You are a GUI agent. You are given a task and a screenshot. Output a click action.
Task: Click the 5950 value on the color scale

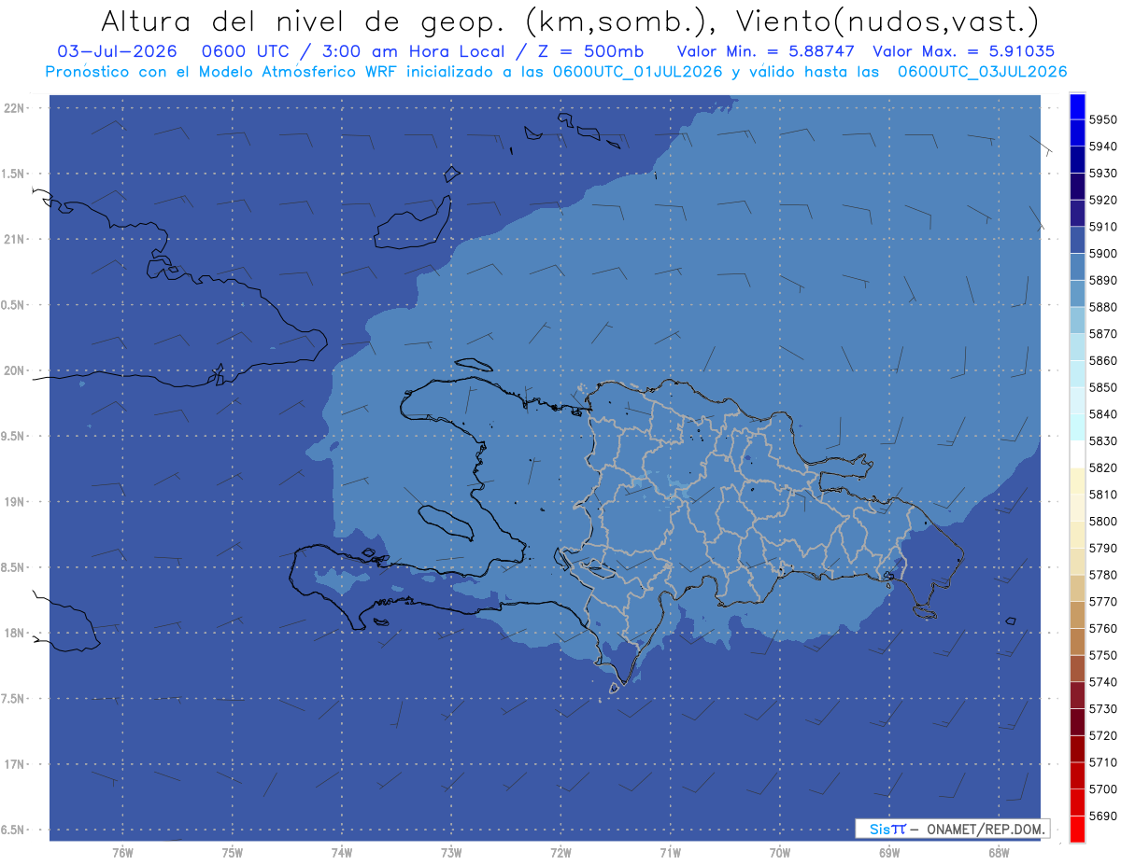tap(1102, 119)
